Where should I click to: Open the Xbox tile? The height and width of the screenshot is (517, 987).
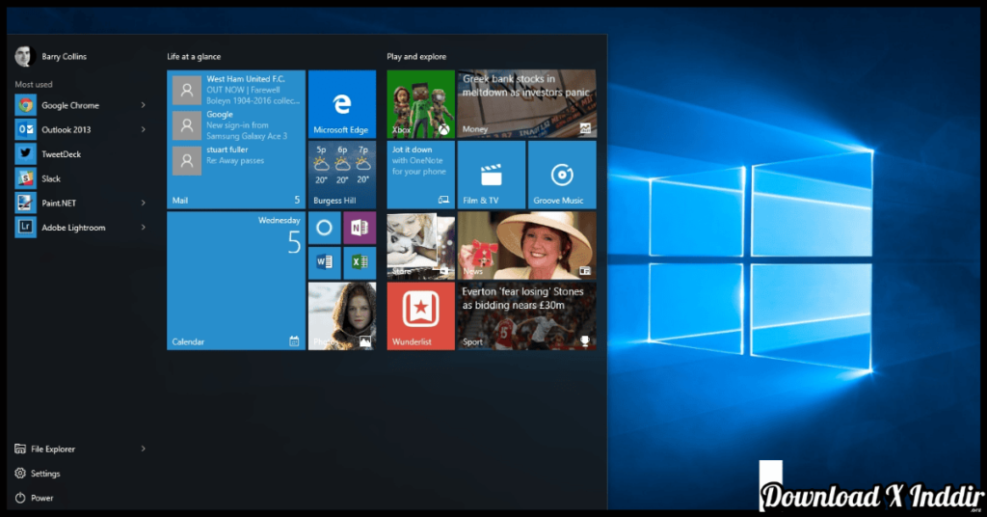[420, 104]
